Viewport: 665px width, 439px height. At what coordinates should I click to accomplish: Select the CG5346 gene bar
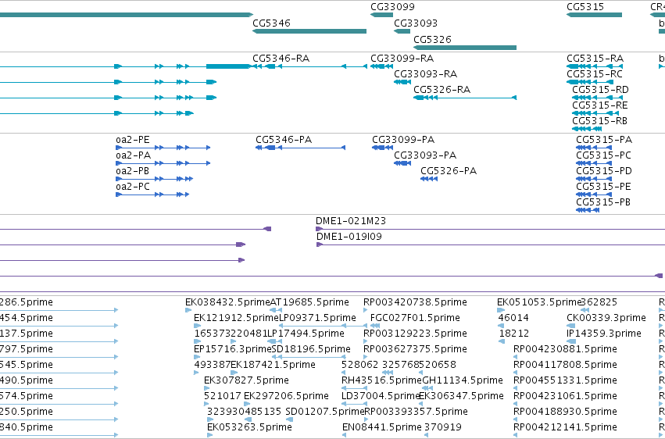(309, 31)
